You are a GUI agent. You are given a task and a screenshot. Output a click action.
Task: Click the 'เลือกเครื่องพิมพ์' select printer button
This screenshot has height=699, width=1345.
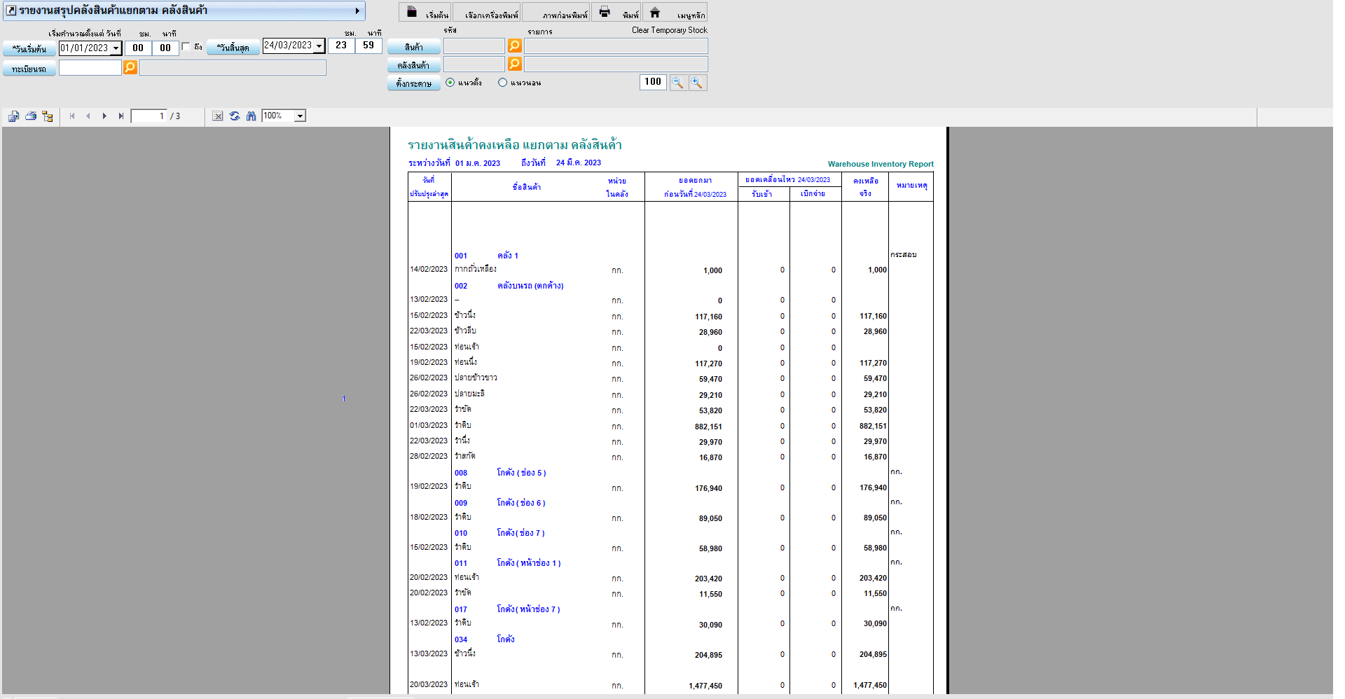tap(487, 13)
